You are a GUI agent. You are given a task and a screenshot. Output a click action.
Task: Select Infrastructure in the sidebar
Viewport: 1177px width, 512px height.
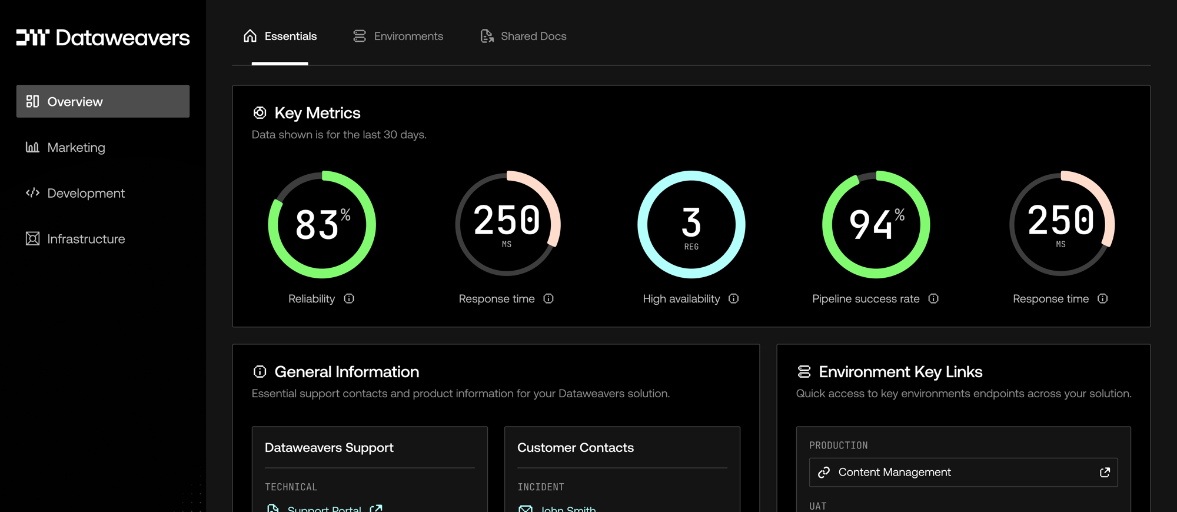click(85, 239)
